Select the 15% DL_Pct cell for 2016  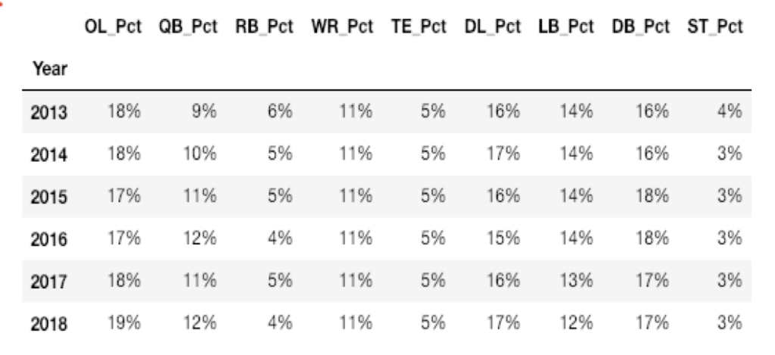click(503, 238)
